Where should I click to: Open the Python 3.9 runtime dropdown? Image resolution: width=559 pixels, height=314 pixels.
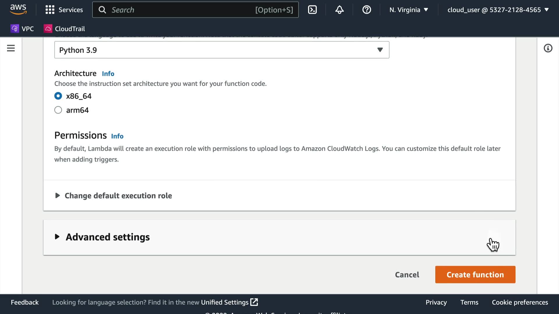click(x=222, y=50)
